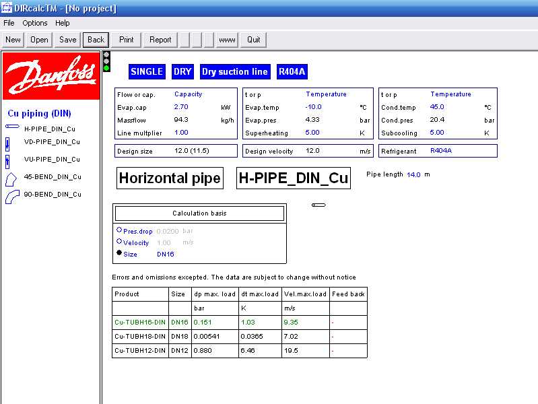Edit the Line multiplier value 1.00
538x404 pixels.
[181, 133]
